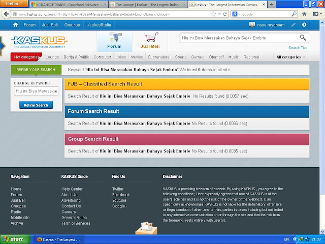Open Otomotif category
The height and width of the screenshot is (244, 325).
click(216, 57)
